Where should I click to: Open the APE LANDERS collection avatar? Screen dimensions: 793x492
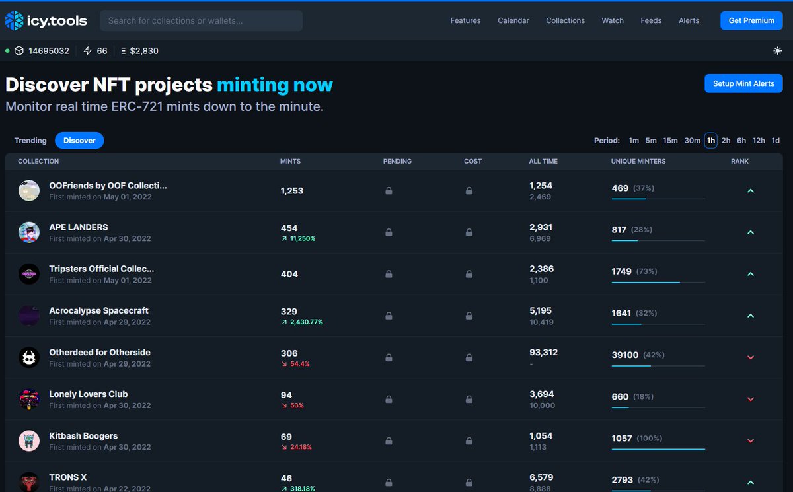tap(29, 232)
